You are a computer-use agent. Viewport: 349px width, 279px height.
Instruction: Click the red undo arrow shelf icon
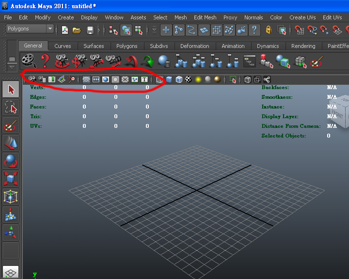[x=132, y=62]
